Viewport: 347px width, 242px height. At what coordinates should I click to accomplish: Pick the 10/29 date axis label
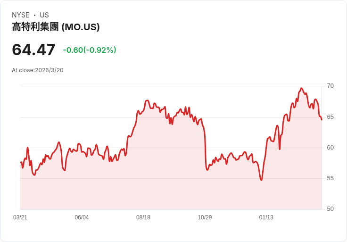(205, 217)
